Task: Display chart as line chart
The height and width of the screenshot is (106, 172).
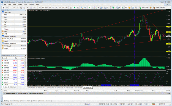Action: coord(78,7)
